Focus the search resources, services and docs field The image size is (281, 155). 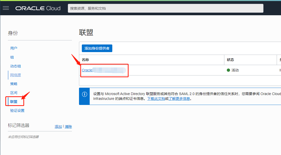point(166,8)
